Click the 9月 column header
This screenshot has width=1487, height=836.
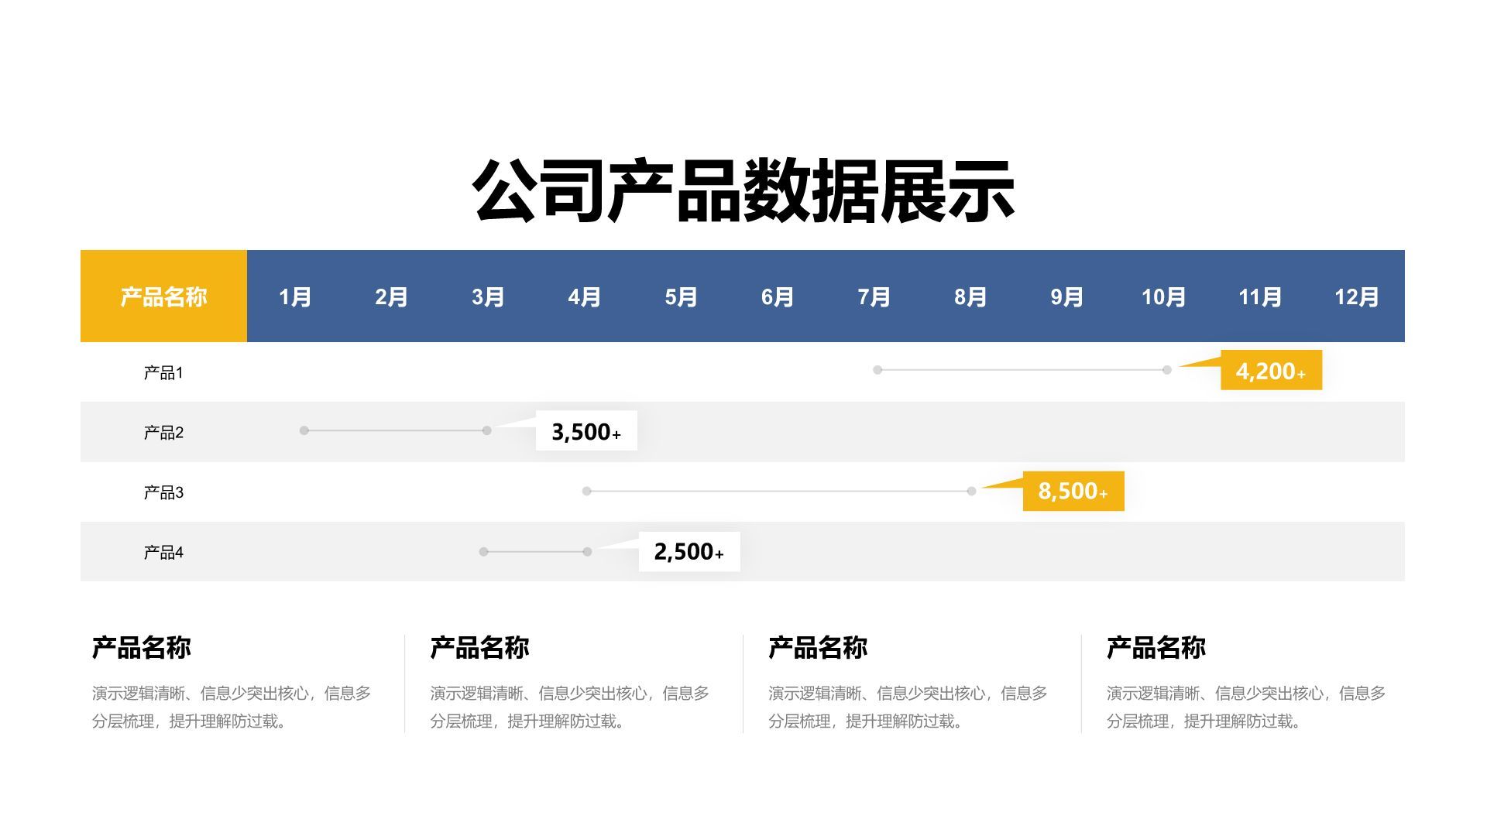1066,297
